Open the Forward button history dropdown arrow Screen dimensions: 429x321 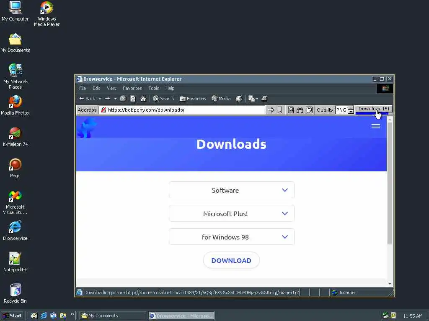pos(116,99)
